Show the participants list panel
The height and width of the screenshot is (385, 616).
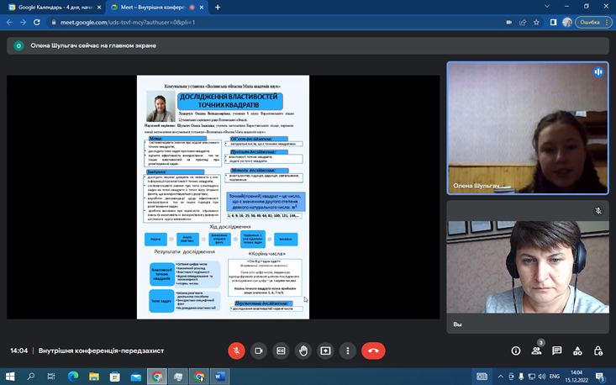[x=536, y=351]
